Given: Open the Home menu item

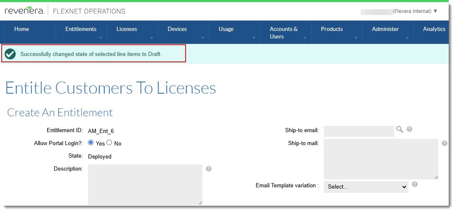Looking at the screenshot, I should (x=22, y=29).
